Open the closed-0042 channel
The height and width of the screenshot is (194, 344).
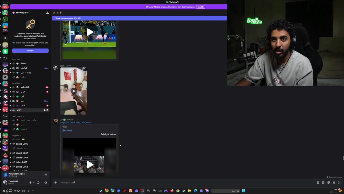pos(30,153)
